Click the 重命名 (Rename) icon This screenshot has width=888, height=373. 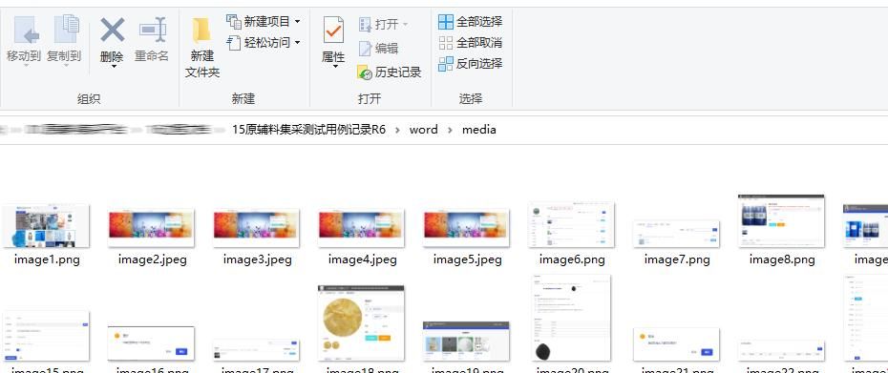[x=153, y=30]
